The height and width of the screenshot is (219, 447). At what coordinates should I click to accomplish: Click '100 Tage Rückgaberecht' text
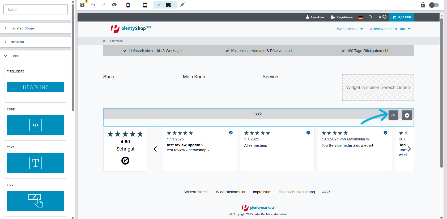pyautogui.click(x=368, y=51)
